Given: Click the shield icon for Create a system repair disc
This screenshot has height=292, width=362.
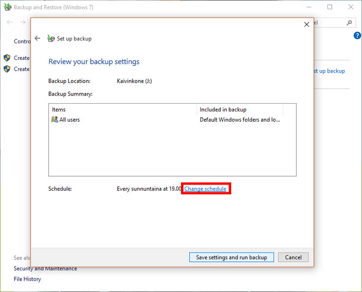Looking at the screenshot, I should click(x=7, y=69).
